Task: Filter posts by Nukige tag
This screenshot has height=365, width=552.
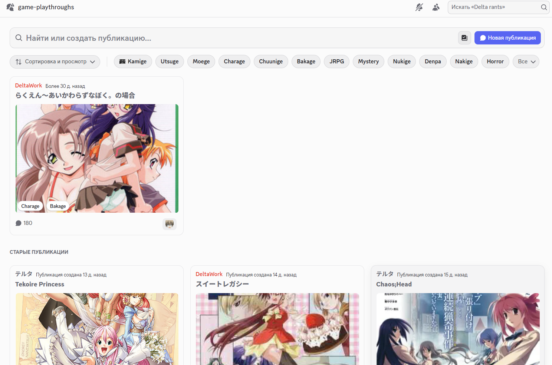Action: pos(402,62)
